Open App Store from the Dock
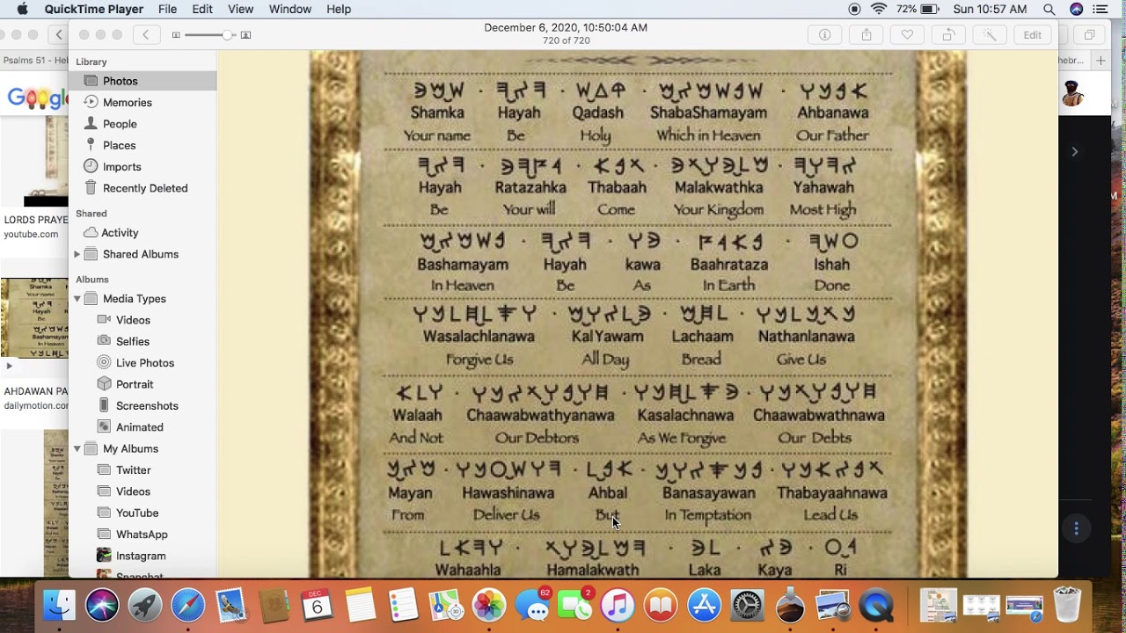 [x=704, y=606]
